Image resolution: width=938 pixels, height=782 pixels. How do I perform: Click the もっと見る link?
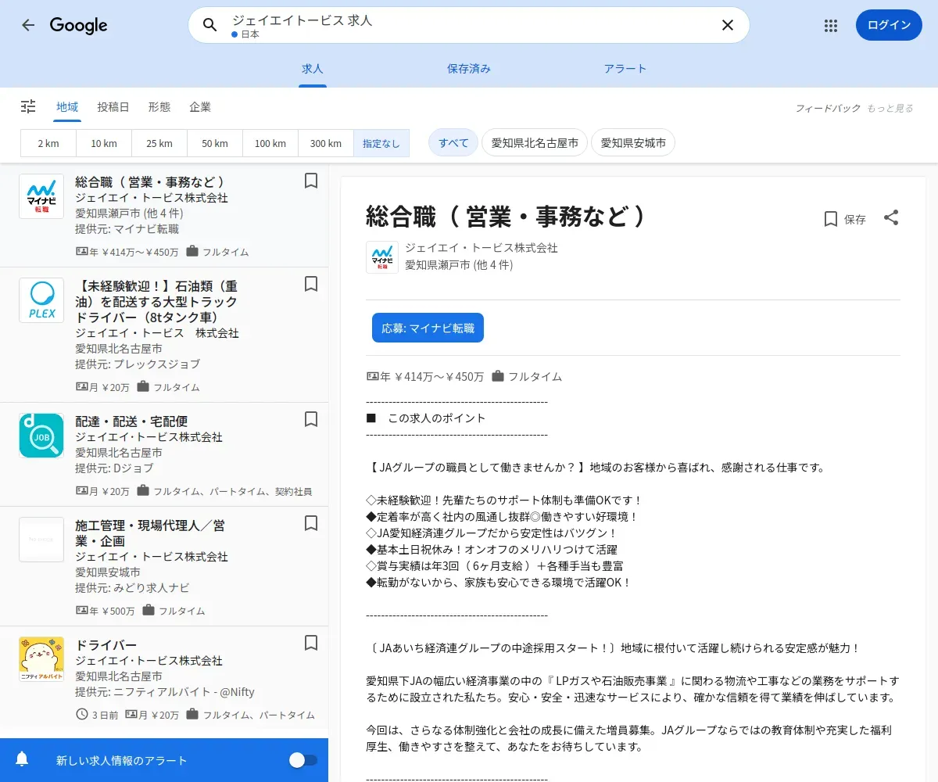pos(890,108)
